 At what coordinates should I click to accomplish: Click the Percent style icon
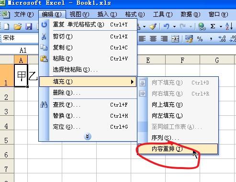pyautogui.click(x=200, y=39)
